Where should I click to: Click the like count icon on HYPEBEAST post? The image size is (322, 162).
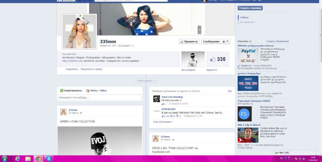pos(163,116)
